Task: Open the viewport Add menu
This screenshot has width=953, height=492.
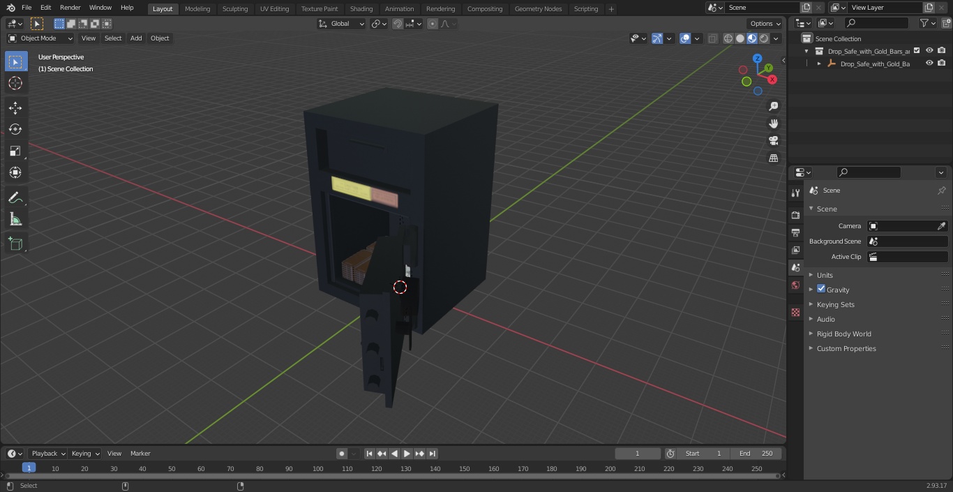Action: pos(136,38)
